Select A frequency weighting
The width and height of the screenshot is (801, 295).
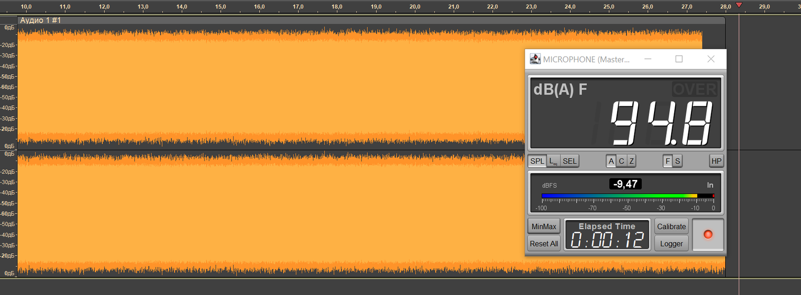tap(611, 161)
